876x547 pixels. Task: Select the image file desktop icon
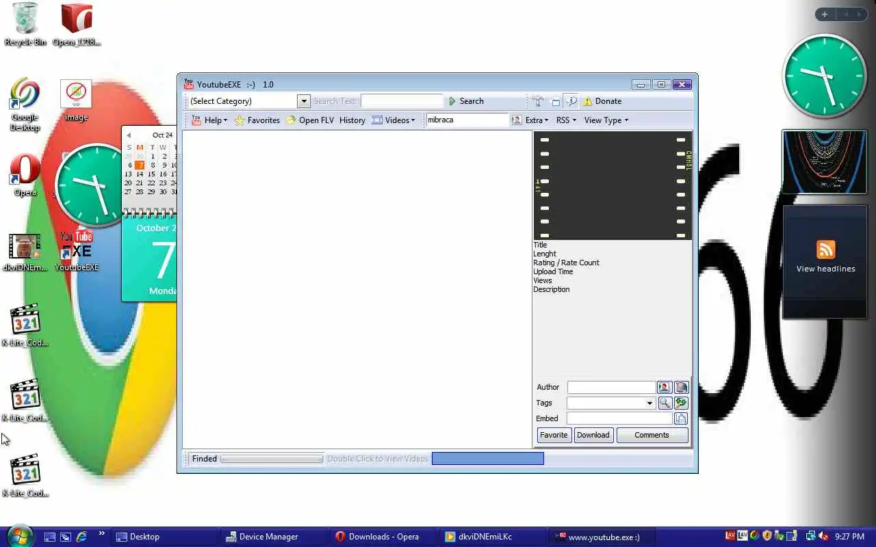[76, 101]
